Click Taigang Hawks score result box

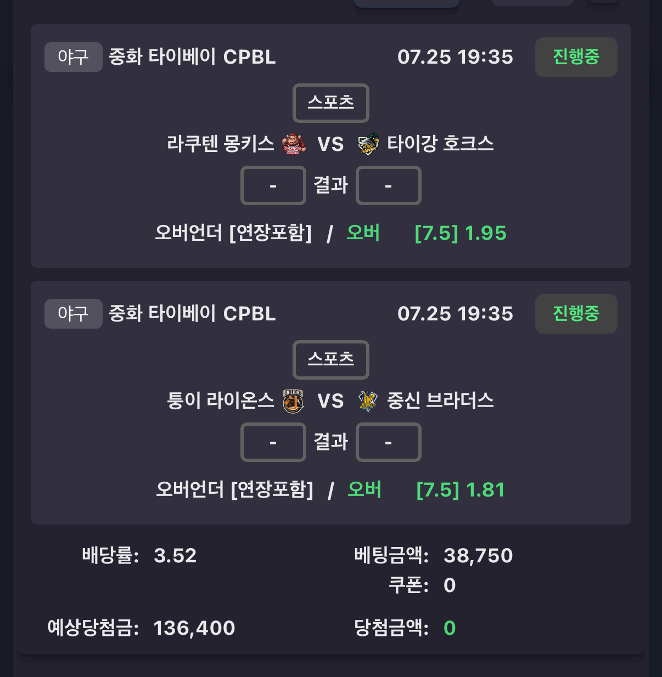tap(389, 185)
